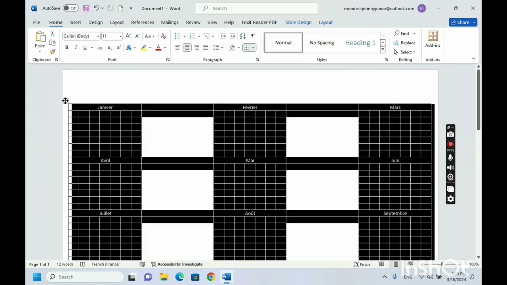507x285 pixels.
Task: Toggle underline formatting
Action: point(85,47)
